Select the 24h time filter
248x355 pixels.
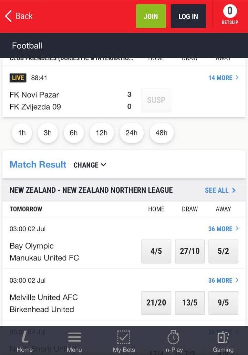pyautogui.click(x=131, y=133)
